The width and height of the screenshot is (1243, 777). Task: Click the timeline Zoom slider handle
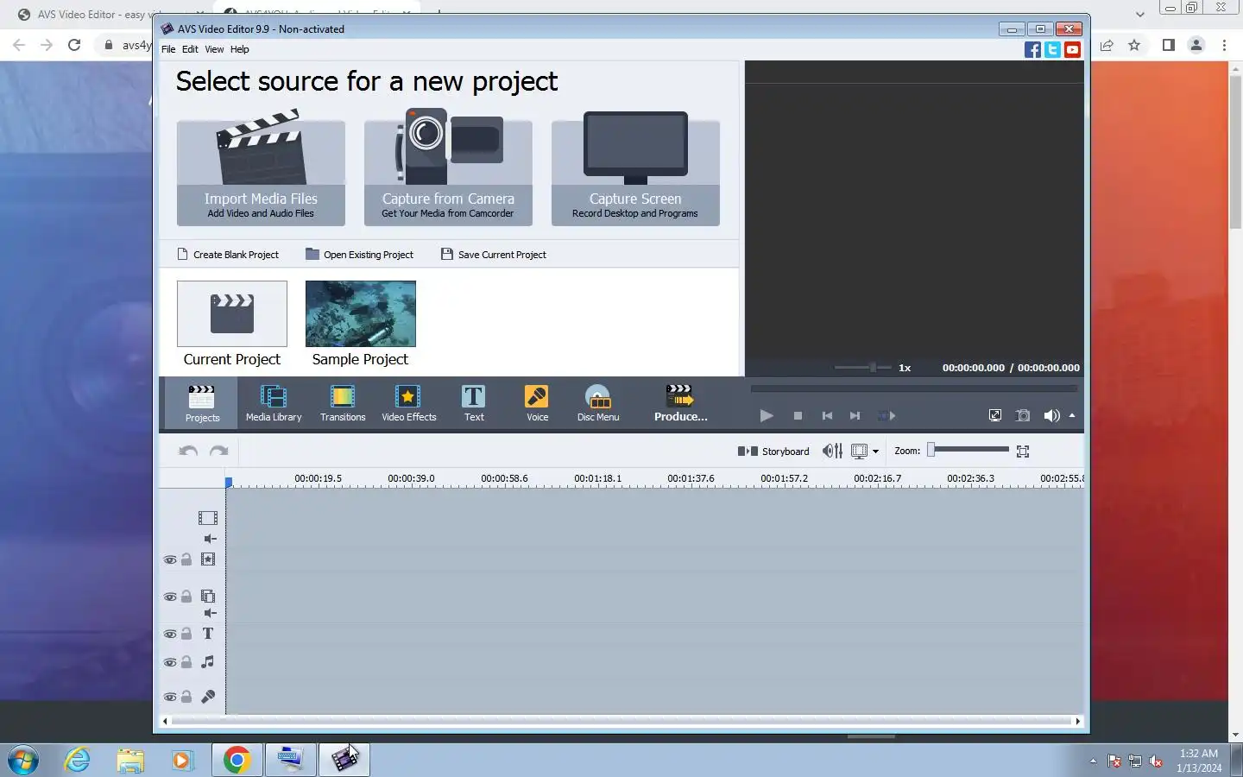pyautogui.click(x=931, y=450)
